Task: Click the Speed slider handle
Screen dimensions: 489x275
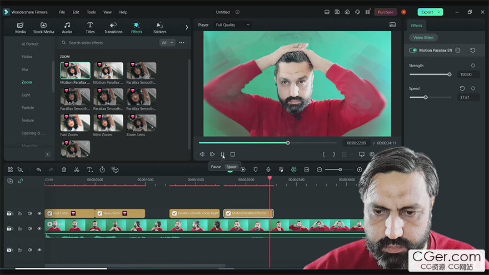Action: point(426,97)
